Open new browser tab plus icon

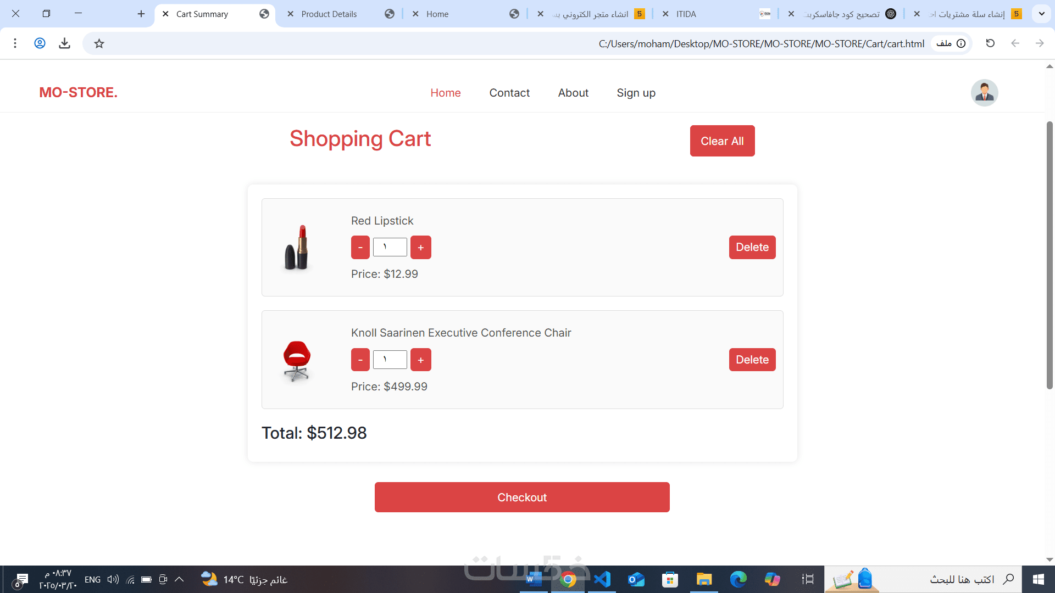click(141, 14)
